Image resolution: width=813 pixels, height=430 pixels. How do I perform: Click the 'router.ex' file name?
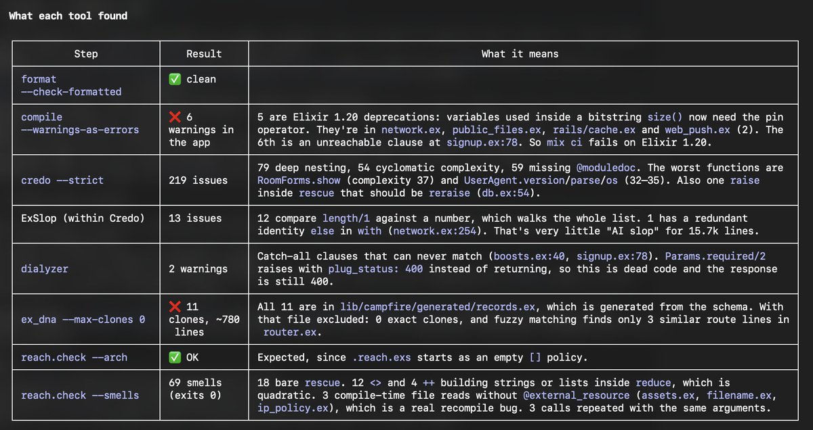[290, 332]
